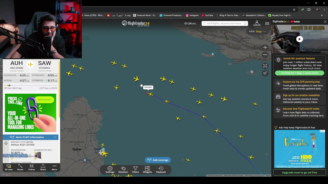Screen dimensions: 328x184
Task: Center map on my location arrow
Action: pyautogui.click(x=265, y=73)
